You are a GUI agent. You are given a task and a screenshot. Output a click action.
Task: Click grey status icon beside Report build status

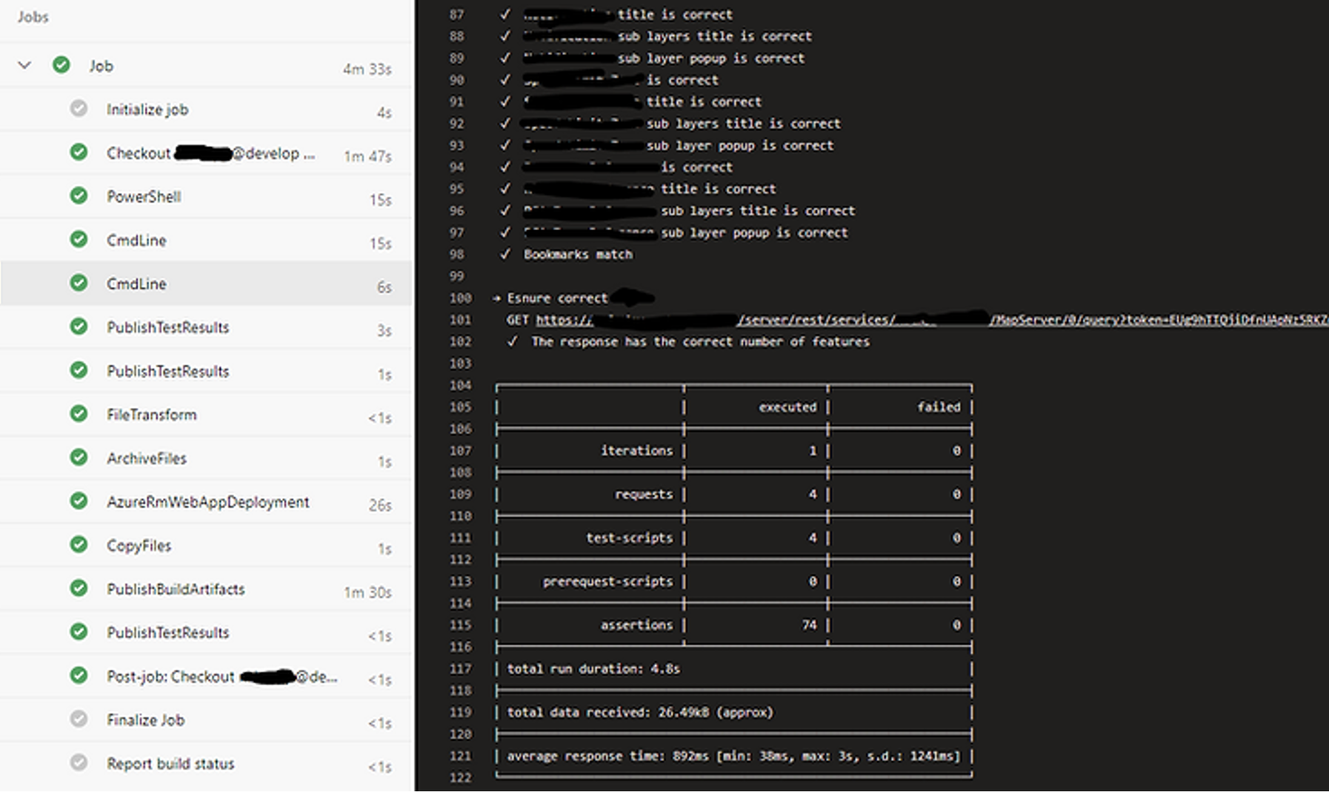point(79,763)
